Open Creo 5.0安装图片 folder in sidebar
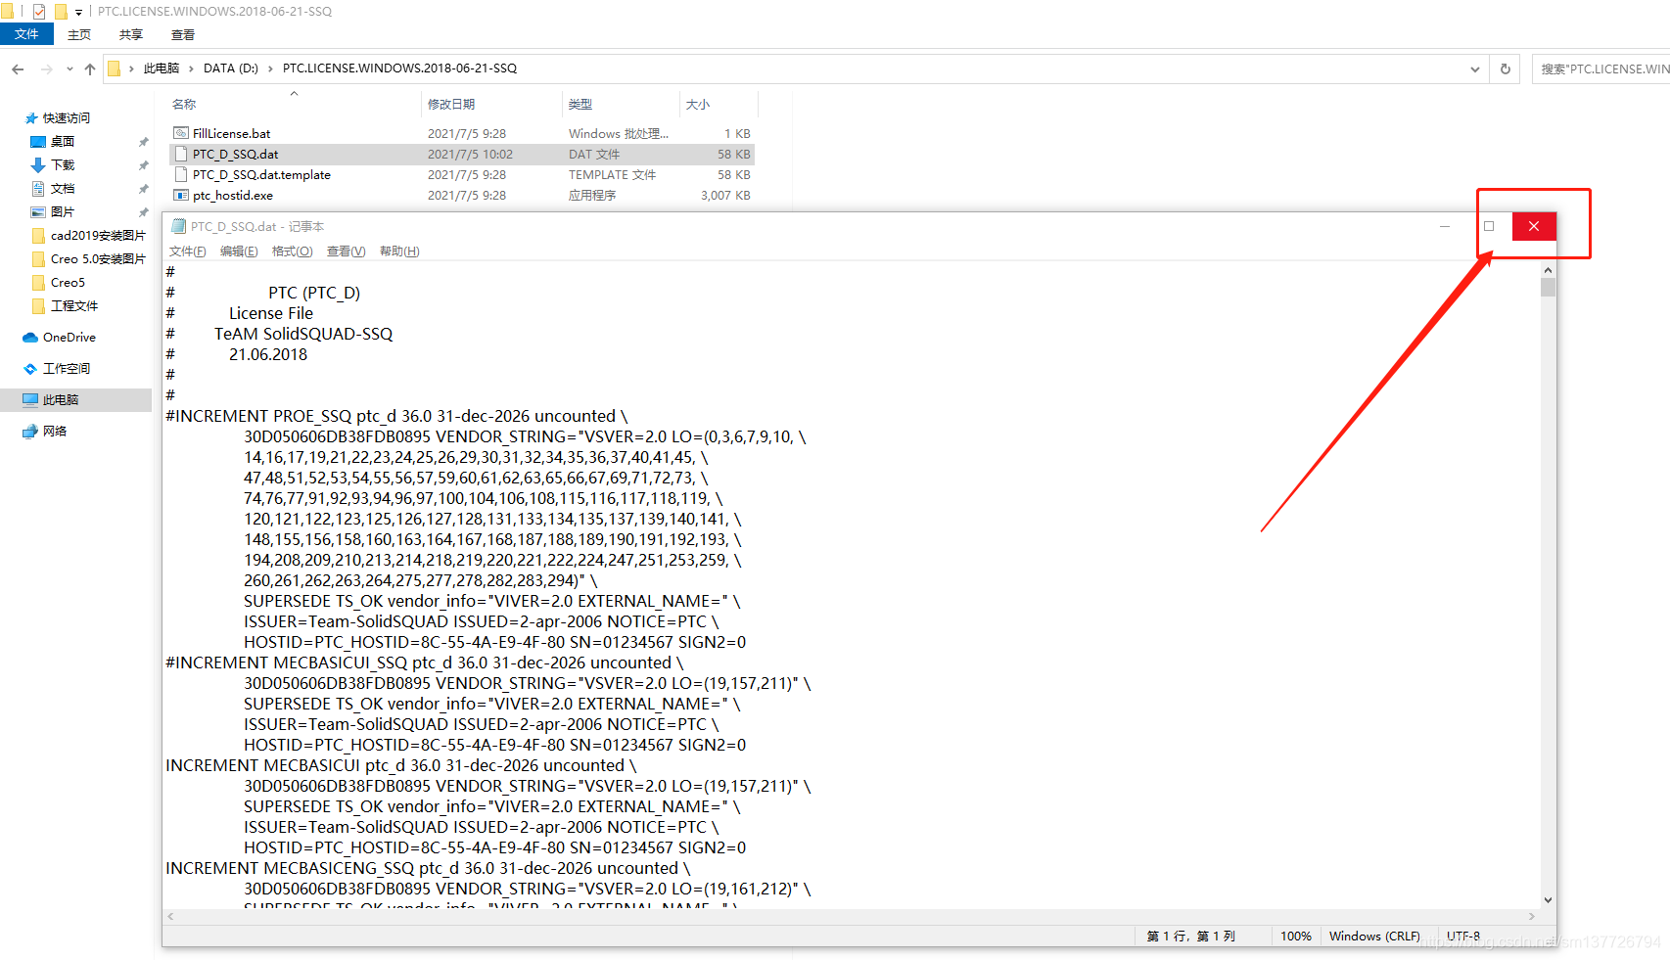Image resolution: width=1670 pixels, height=960 pixels. pyautogui.click(x=98, y=258)
